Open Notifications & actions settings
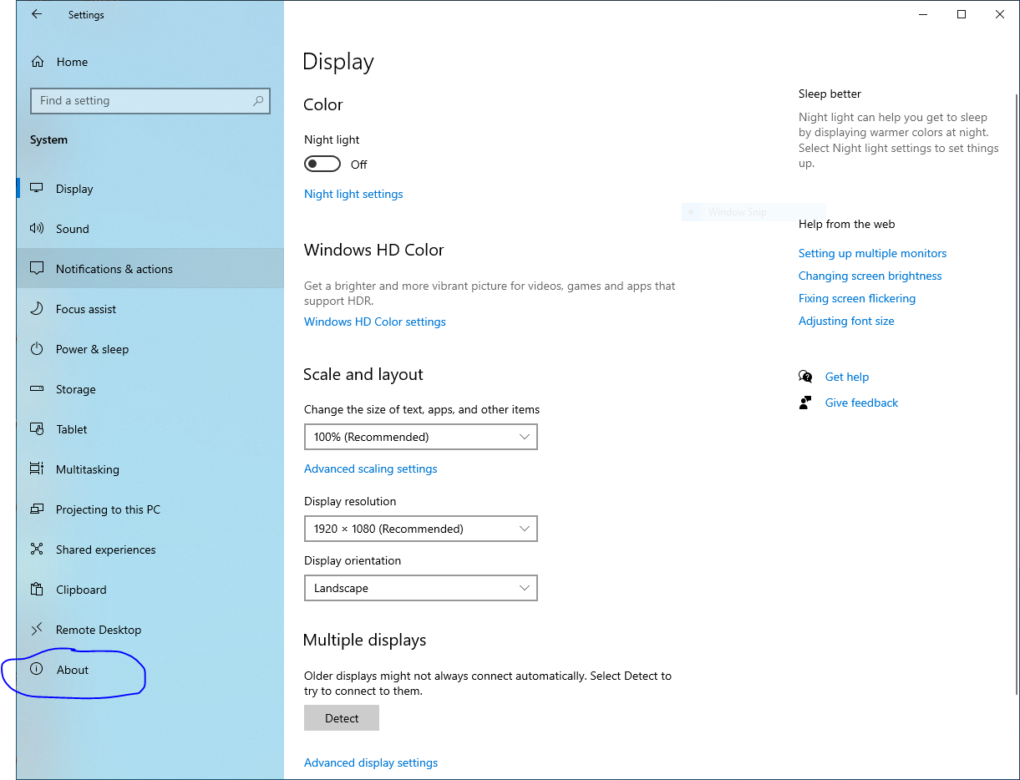 (x=150, y=269)
